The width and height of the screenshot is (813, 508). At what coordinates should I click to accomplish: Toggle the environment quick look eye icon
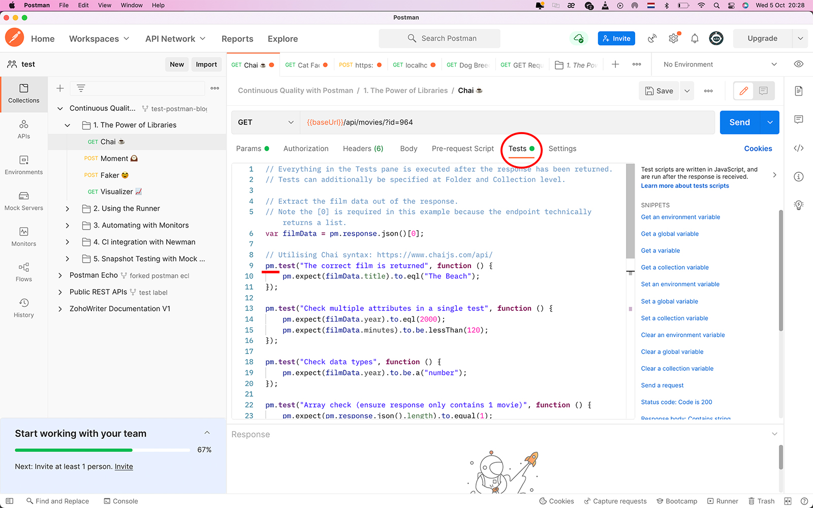(799, 65)
